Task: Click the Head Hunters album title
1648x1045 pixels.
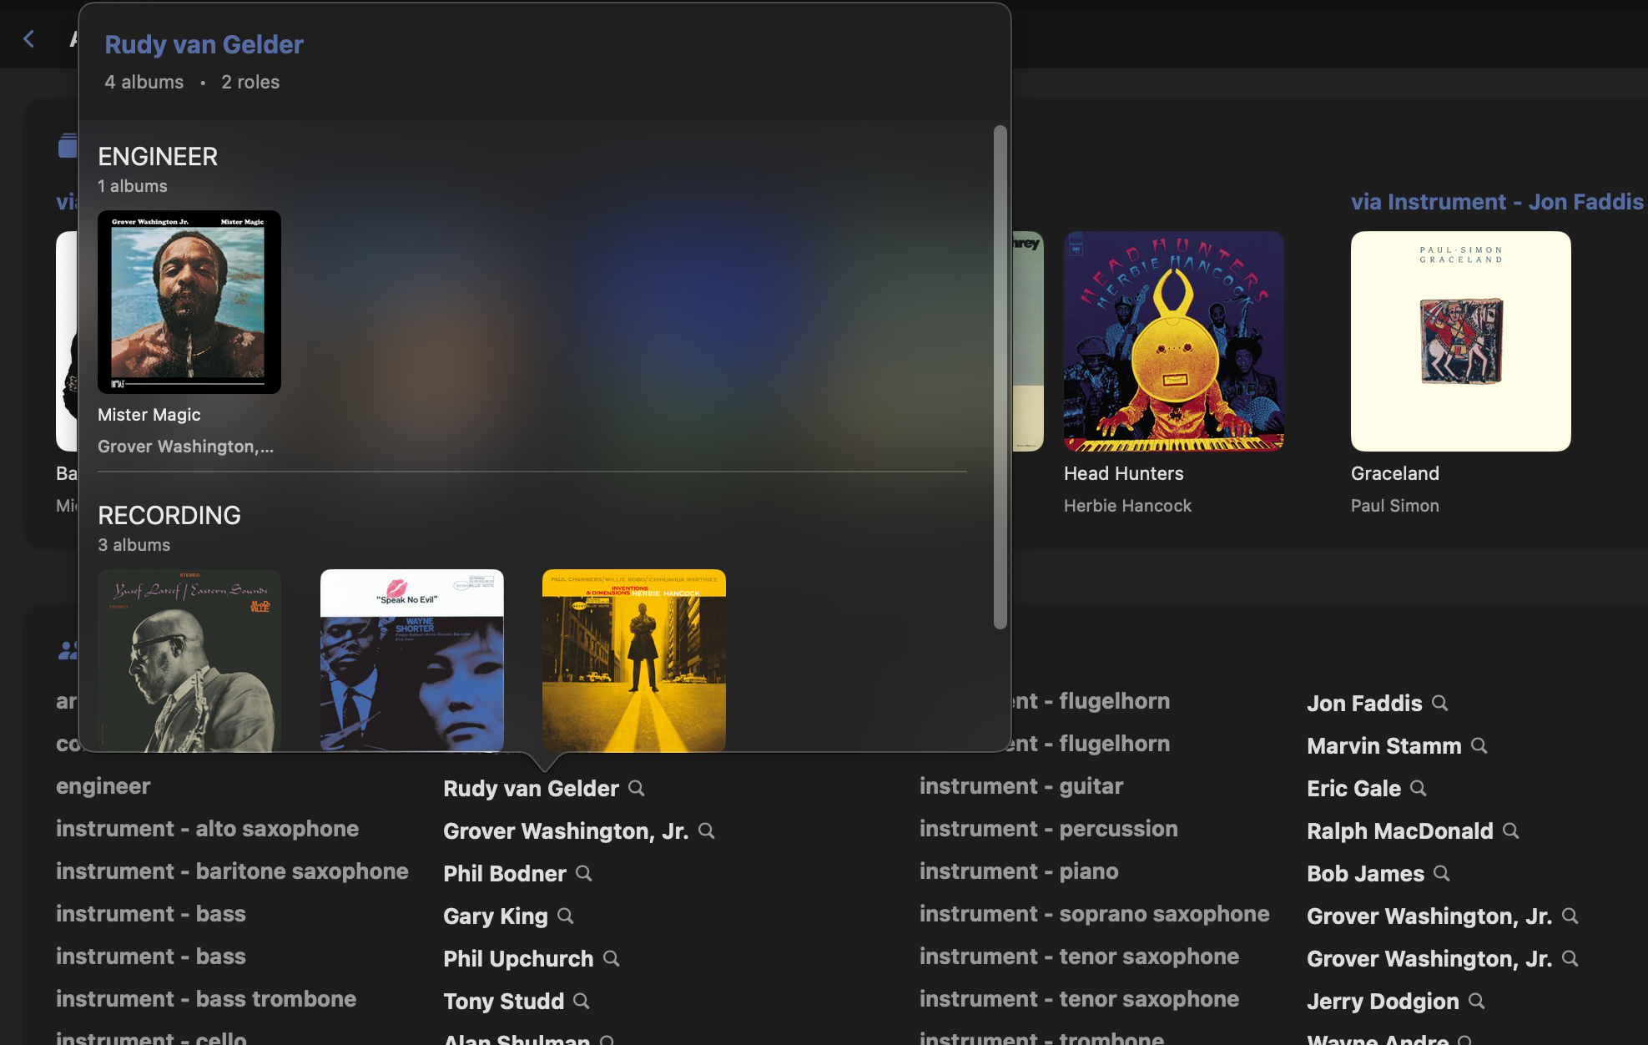Action: 1124,473
